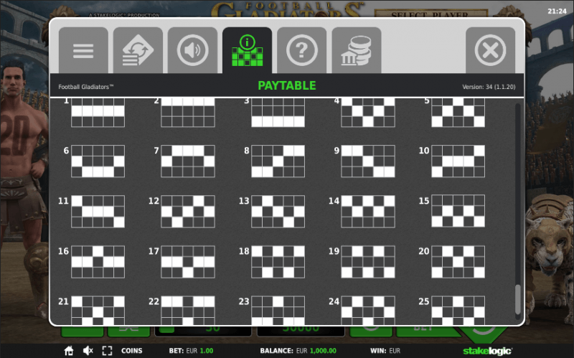Click the 21:24 clock display

click(557, 11)
